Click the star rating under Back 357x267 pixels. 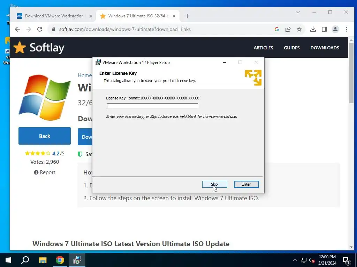point(38,153)
